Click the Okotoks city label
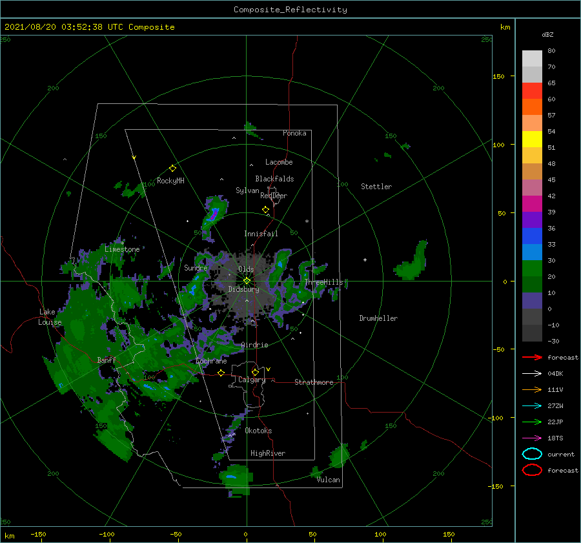 pyautogui.click(x=258, y=431)
